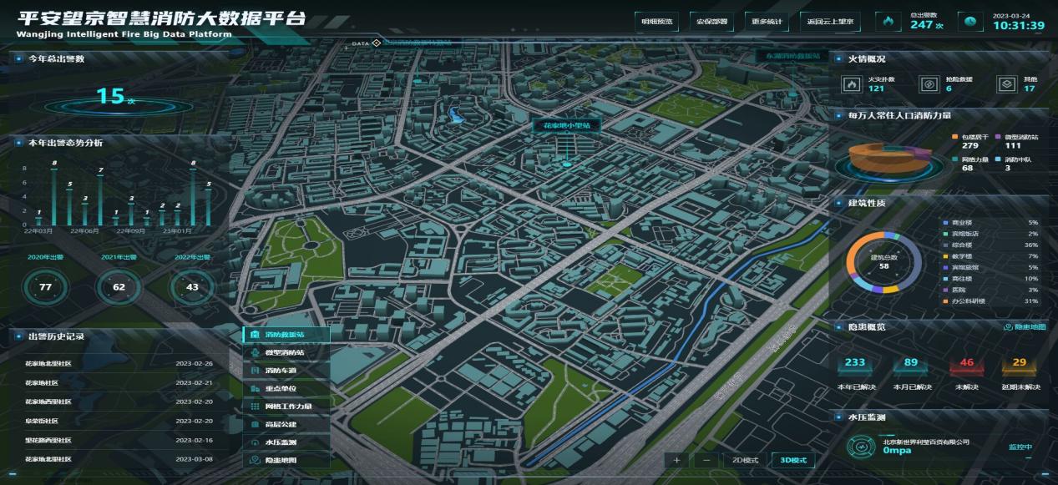Click the zoom out minus button
The width and height of the screenshot is (1058, 485).
tap(706, 460)
